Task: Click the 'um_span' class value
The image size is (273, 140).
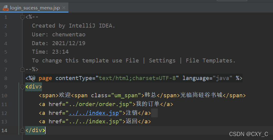Action: pos(127,95)
